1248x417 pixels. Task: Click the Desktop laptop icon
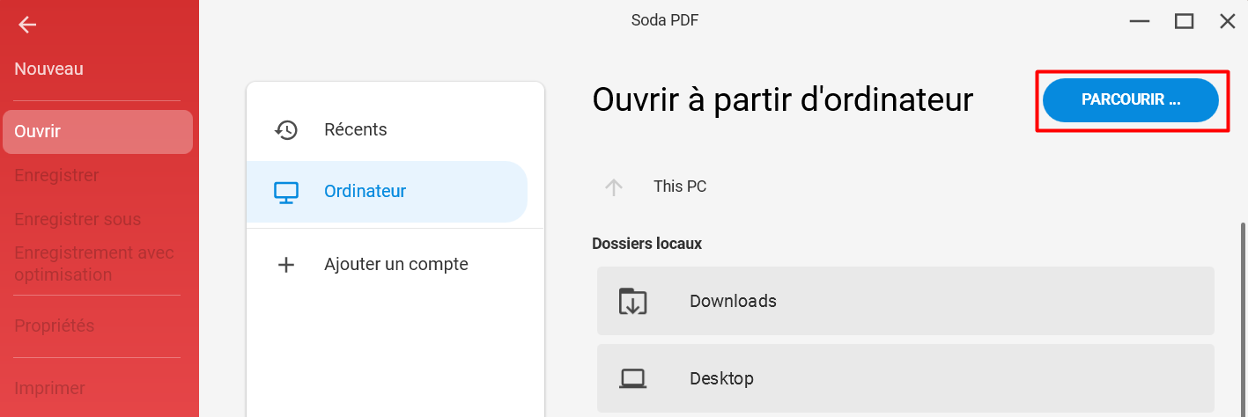click(632, 378)
